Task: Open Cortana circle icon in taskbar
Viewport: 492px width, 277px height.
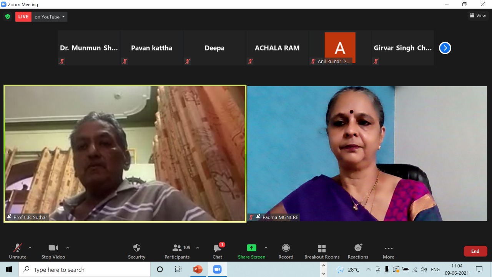Action: click(x=160, y=269)
